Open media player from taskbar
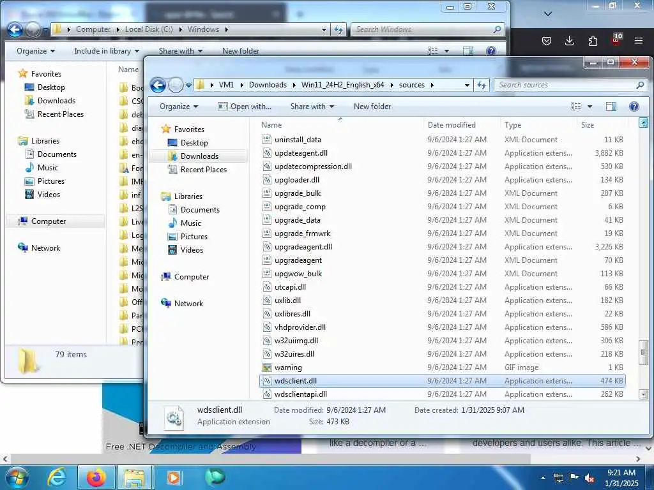Screen dimensions: 654x490 [x=174, y=477]
